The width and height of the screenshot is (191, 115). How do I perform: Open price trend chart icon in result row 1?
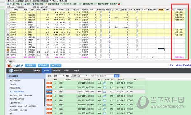105,83
